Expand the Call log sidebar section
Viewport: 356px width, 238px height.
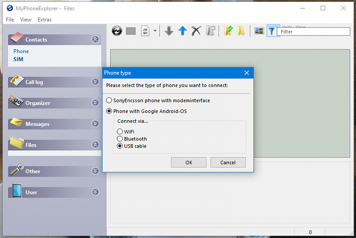[x=95, y=81]
